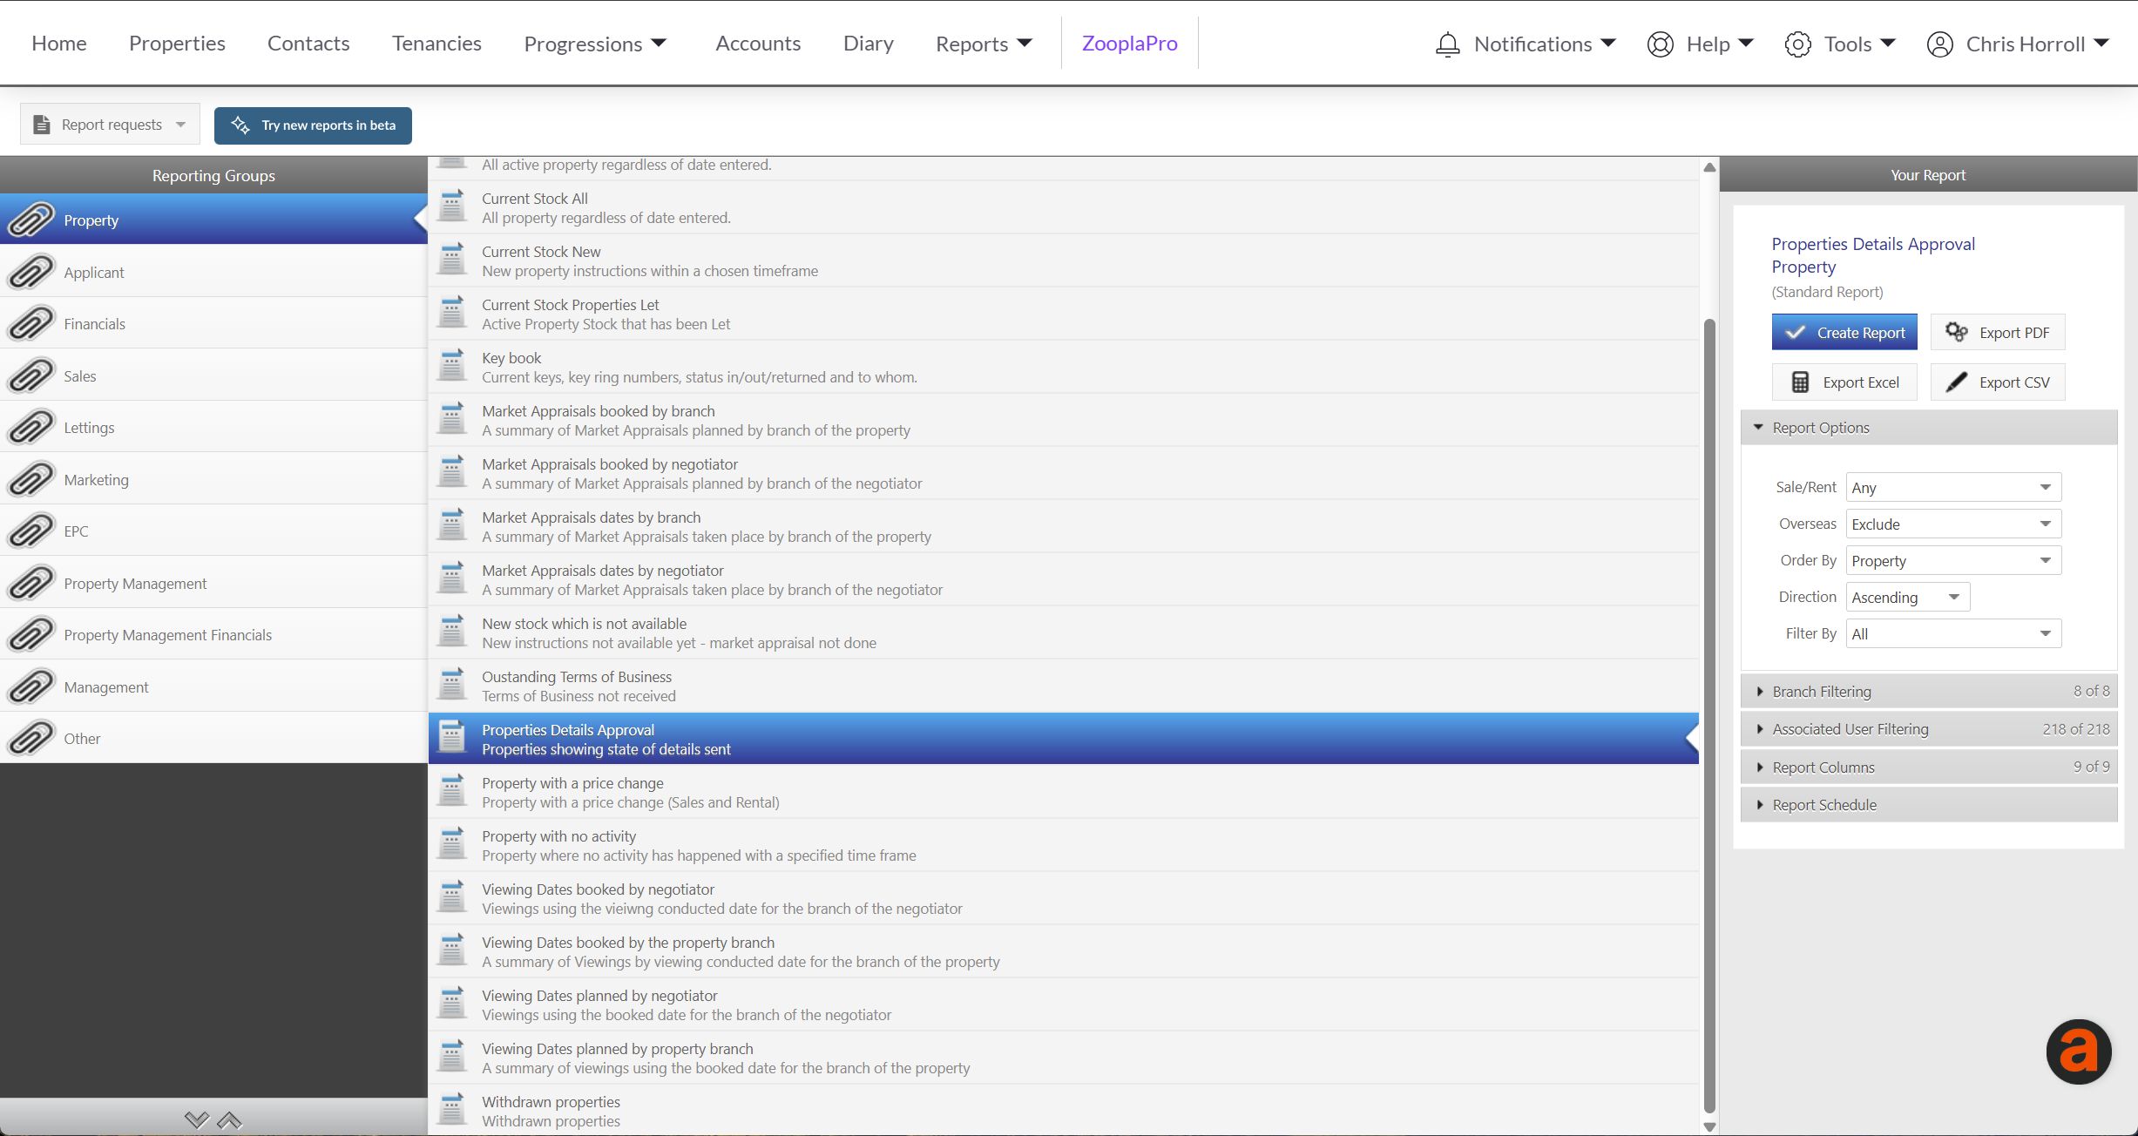Click the document icon in Report requests
This screenshot has width=2138, height=1136.
(41, 125)
